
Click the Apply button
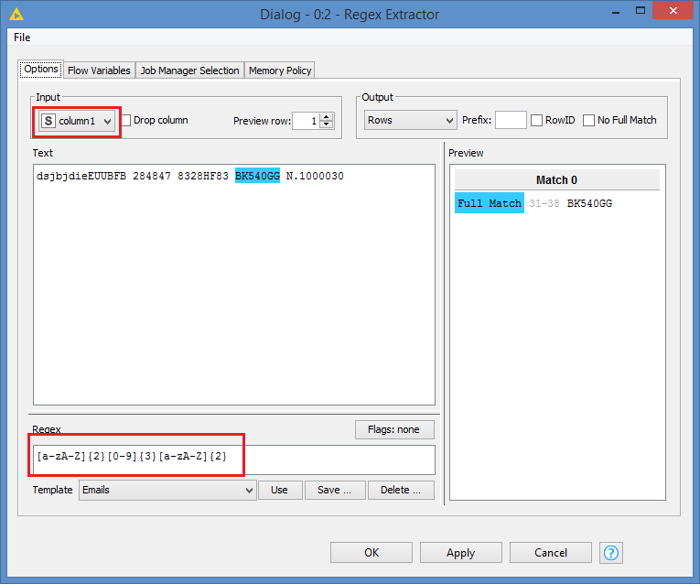(x=460, y=553)
